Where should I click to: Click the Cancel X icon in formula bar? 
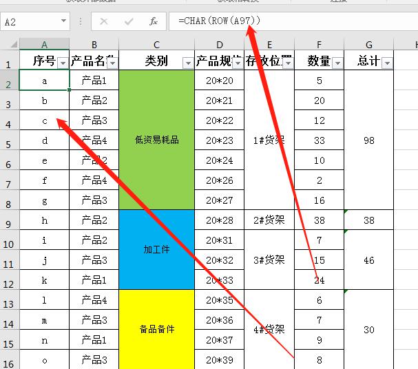click(104, 21)
